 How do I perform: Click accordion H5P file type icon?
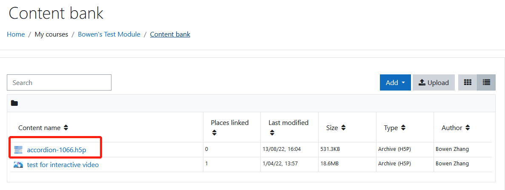click(18, 150)
